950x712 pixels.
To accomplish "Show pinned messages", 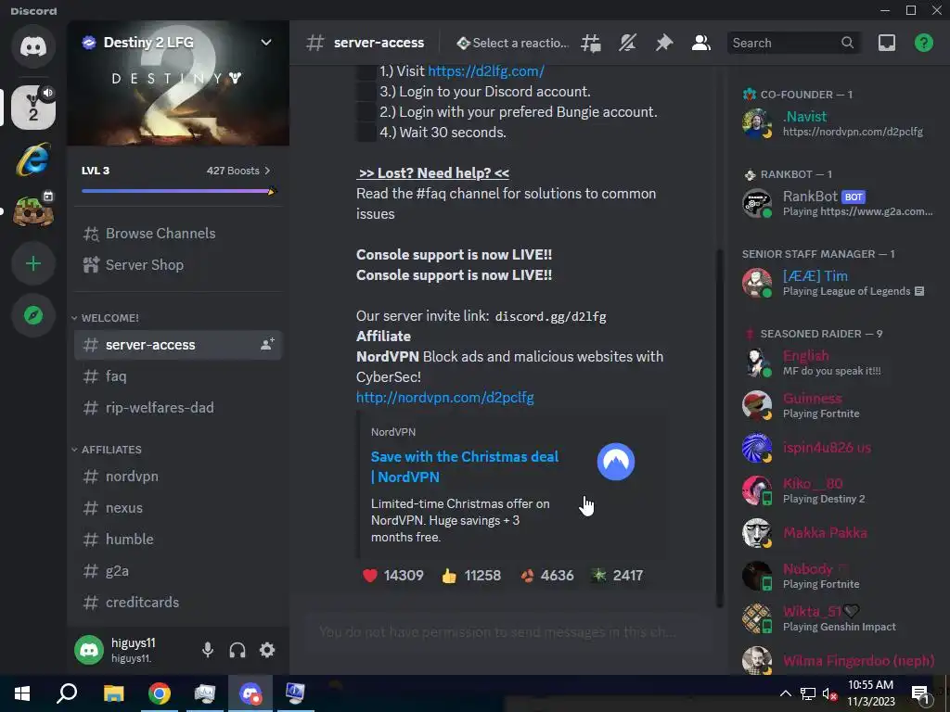I will coord(664,43).
